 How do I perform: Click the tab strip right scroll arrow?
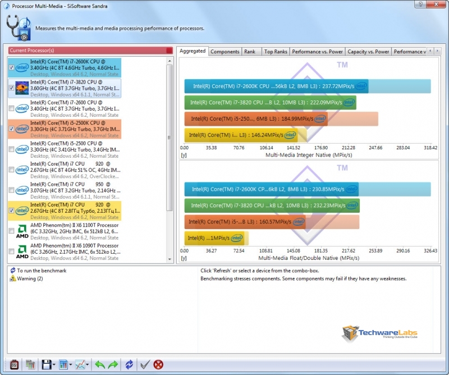(437, 51)
